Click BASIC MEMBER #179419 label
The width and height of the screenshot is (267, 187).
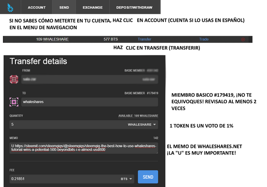pyautogui.click(x=141, y=93)
